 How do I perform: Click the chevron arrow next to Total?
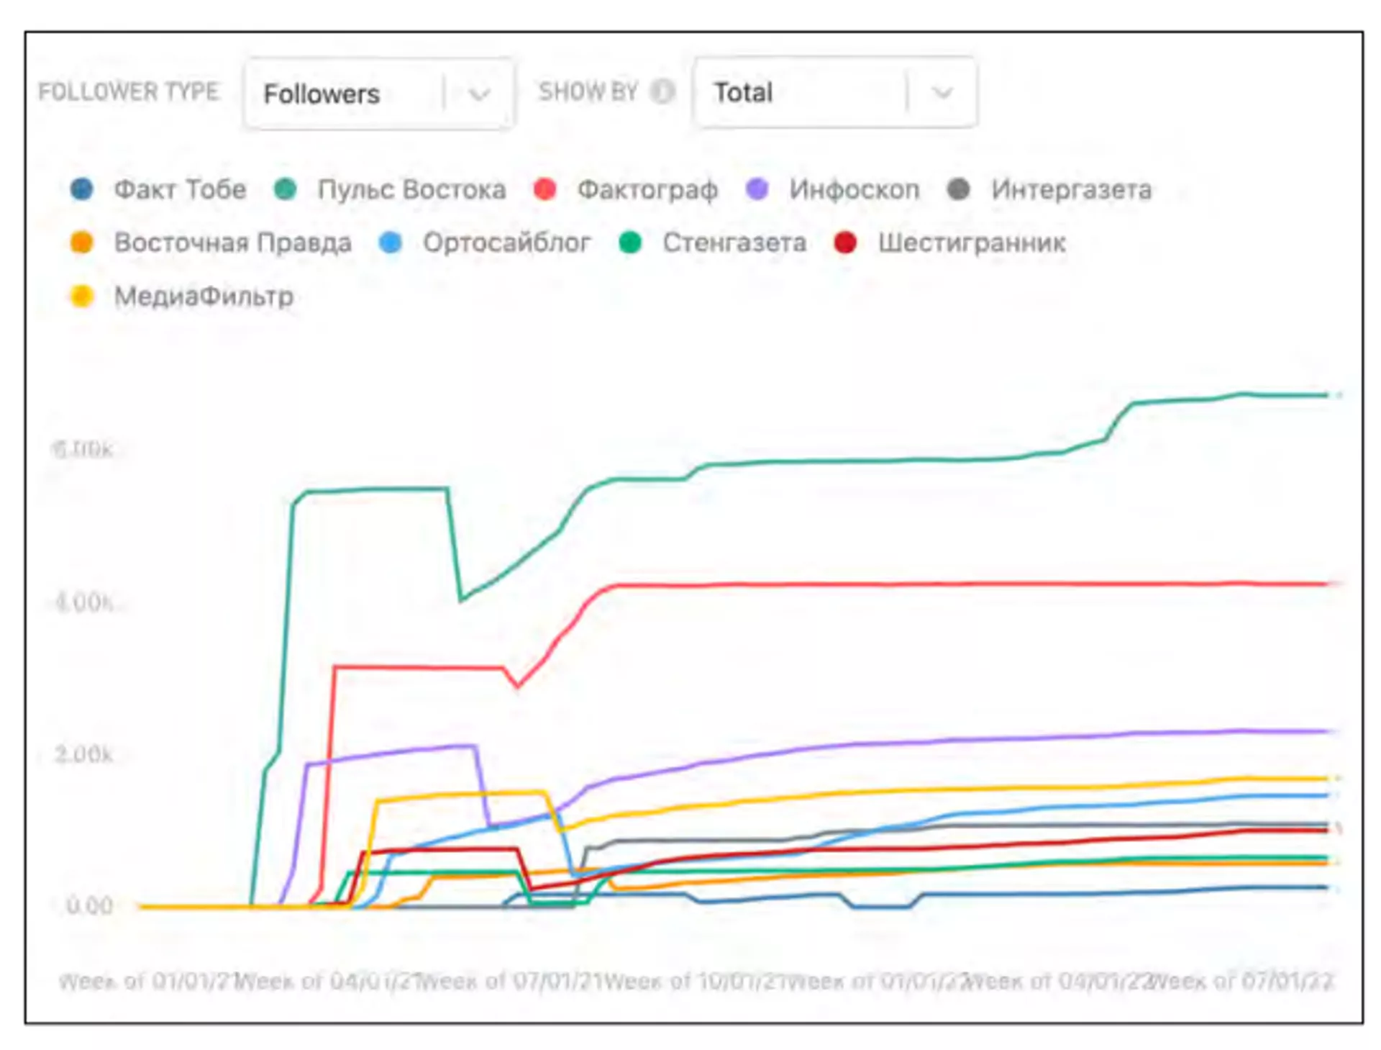(x=942, y=92)
